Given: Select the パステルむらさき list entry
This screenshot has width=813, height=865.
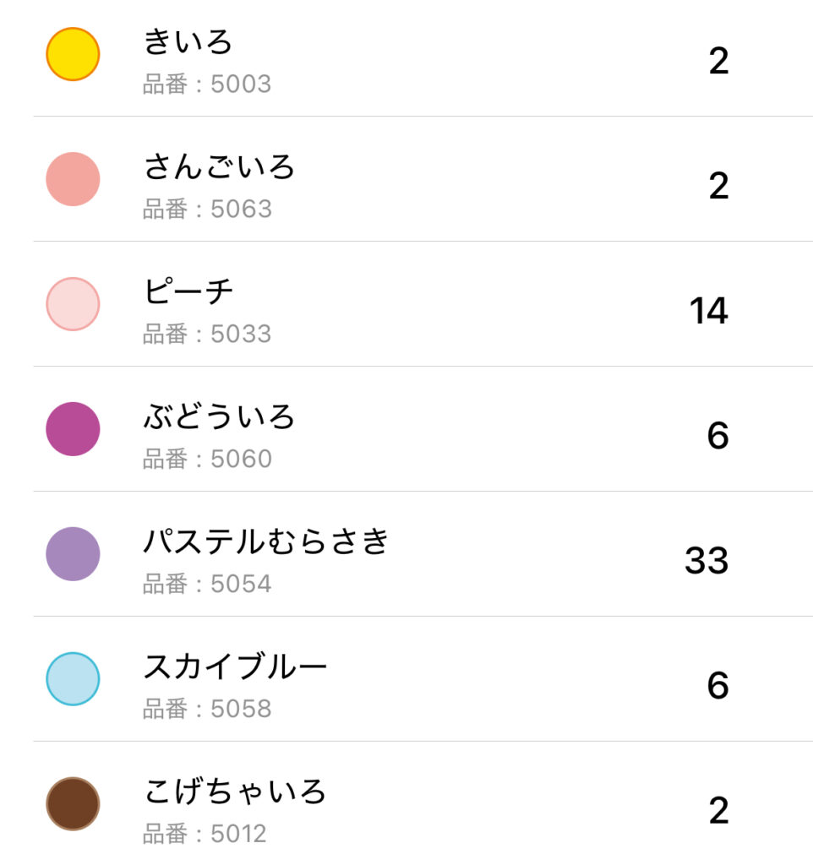Looking at the screenshot, I should [x=265, y=541].
